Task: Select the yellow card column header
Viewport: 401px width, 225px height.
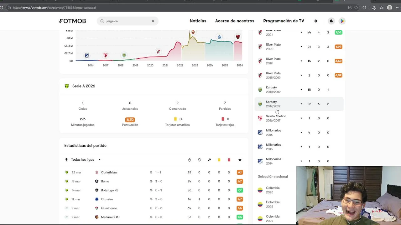Action: pyautogui.click(x=219, y=160)
